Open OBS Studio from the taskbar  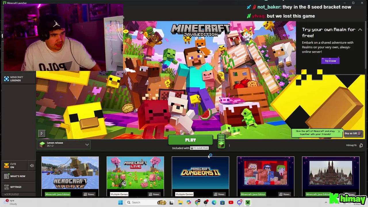pyautogui.click(x=206, y=202)
